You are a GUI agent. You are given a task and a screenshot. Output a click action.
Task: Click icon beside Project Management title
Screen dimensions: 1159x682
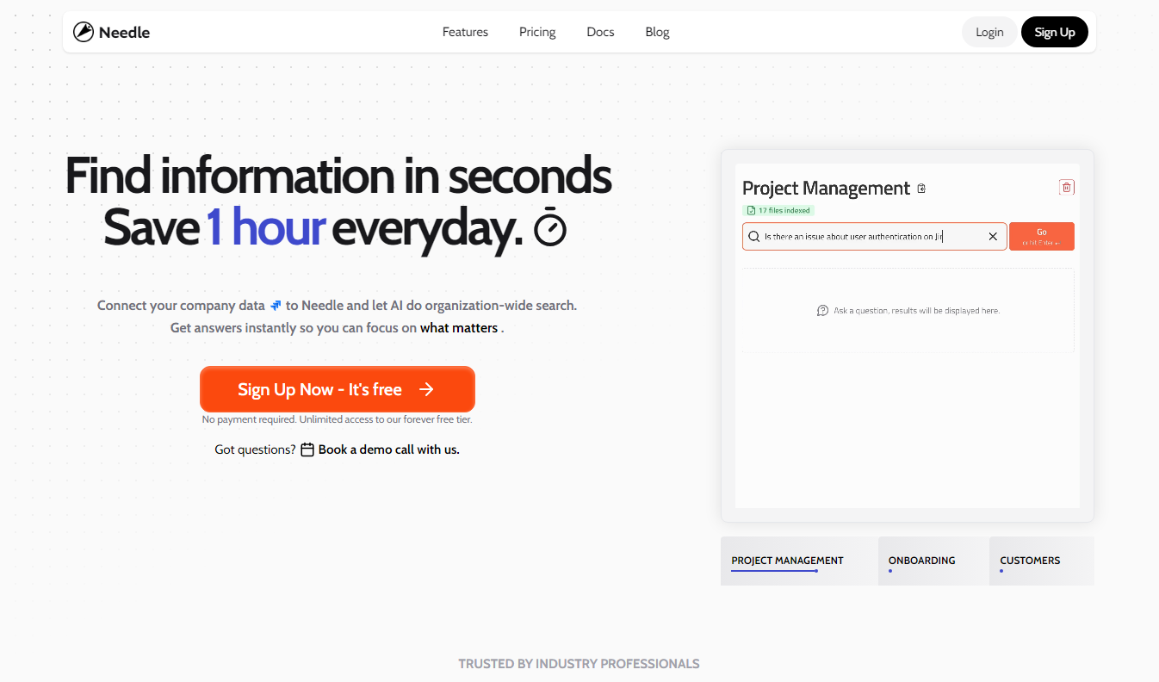pos(921,189)
